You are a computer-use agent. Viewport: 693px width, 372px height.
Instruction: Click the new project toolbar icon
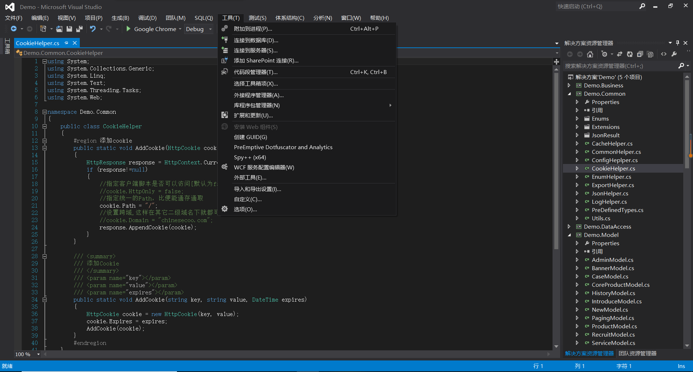click(43, 29)
